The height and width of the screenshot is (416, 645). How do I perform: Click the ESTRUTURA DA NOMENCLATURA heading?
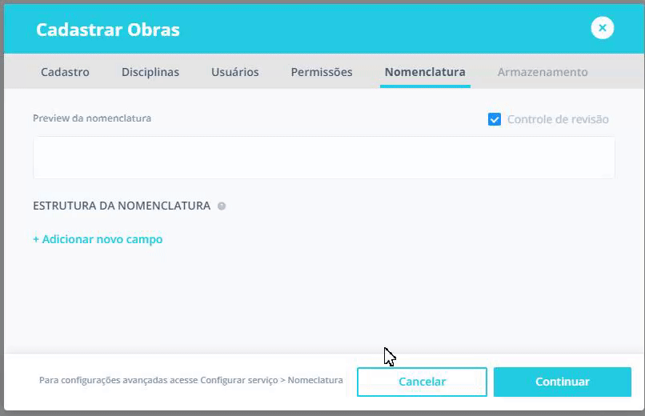tap(122, 206)
